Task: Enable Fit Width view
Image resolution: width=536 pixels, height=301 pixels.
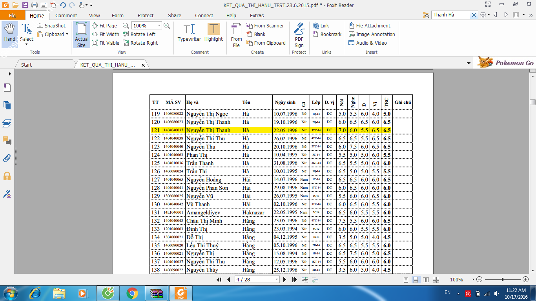Action: pos(106,34)
